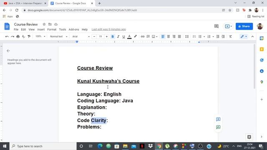
Task: Select Right align
Action: (174, 37)
